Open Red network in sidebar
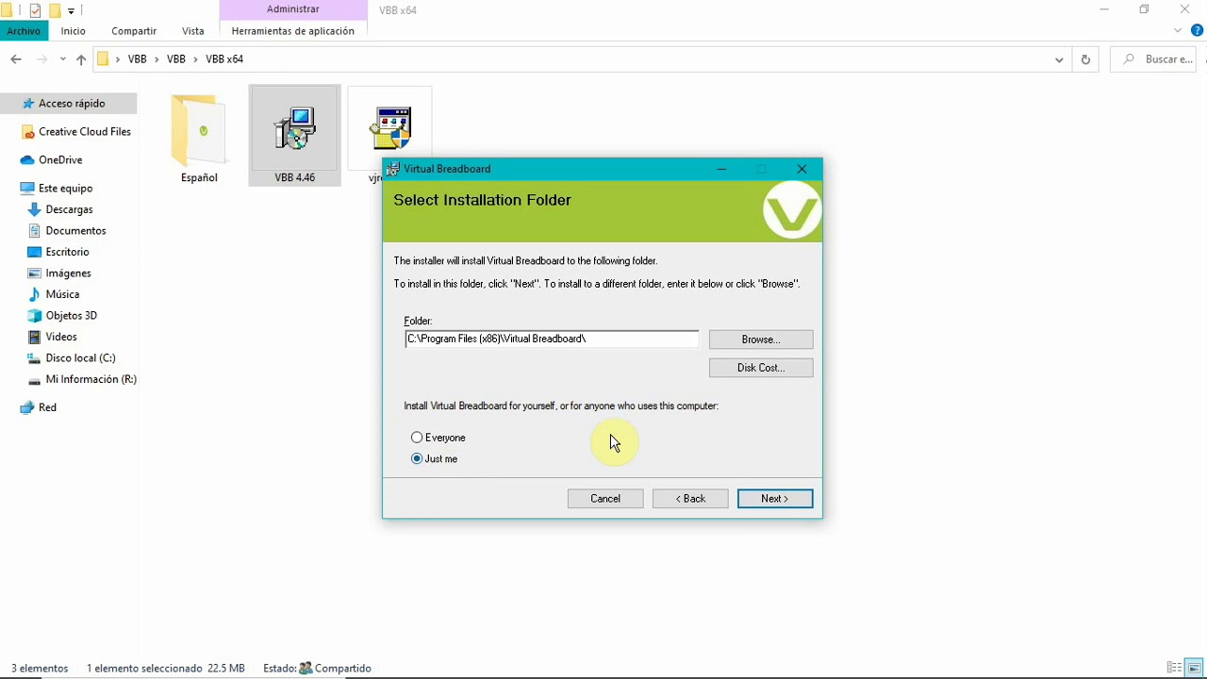 (x=47, y=407)
